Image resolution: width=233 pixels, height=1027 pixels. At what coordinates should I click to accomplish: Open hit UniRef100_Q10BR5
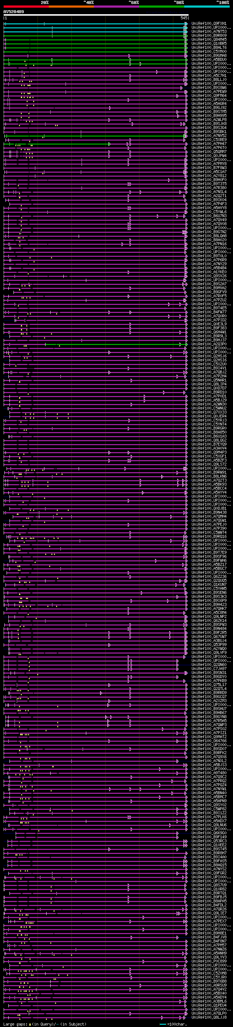click(x=209, y=43)
